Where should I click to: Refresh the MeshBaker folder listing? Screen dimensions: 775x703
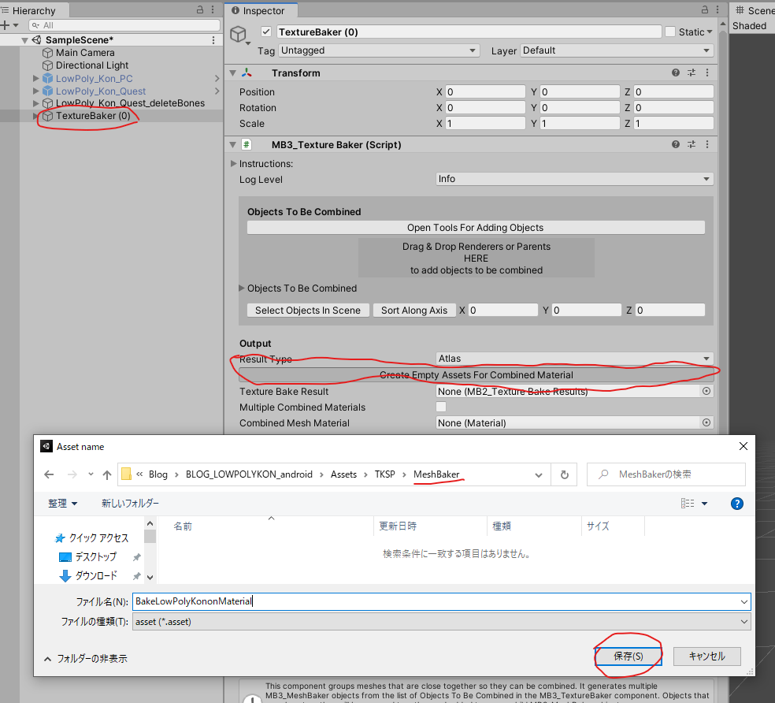565,474
